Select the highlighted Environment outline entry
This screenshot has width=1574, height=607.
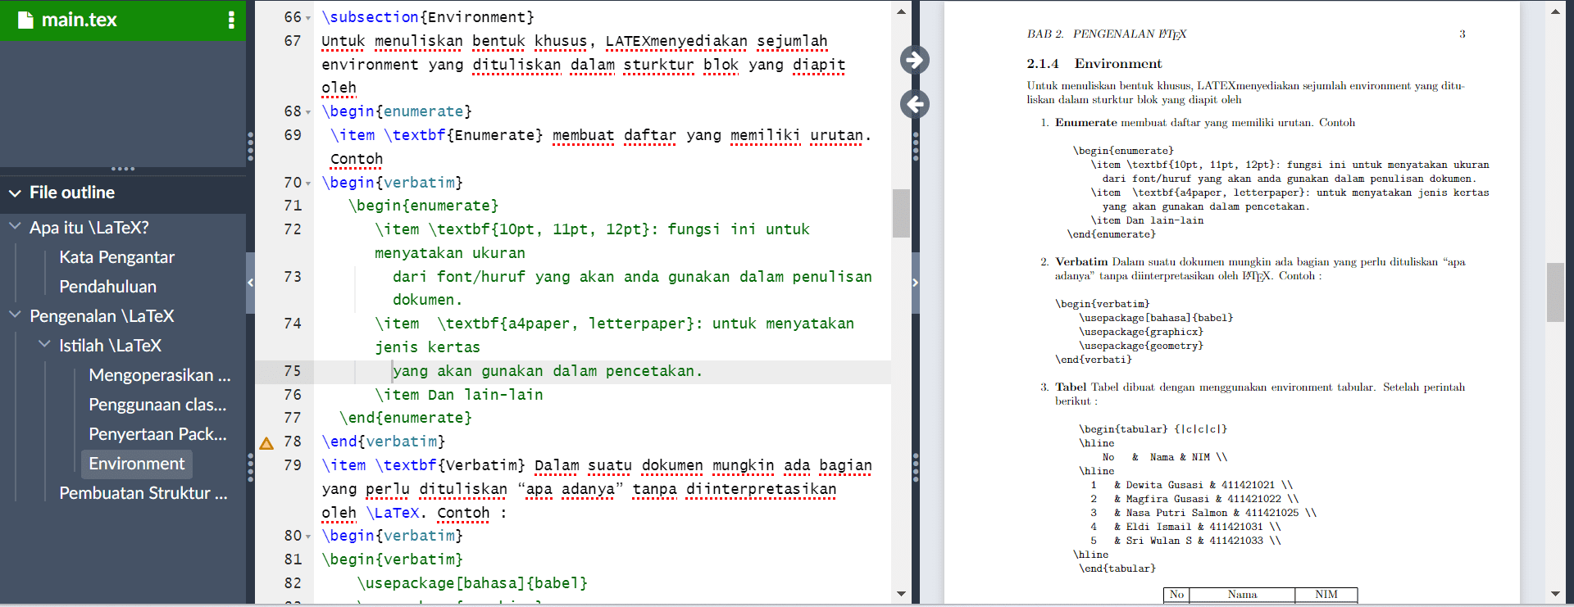click(x=137, y=464)
